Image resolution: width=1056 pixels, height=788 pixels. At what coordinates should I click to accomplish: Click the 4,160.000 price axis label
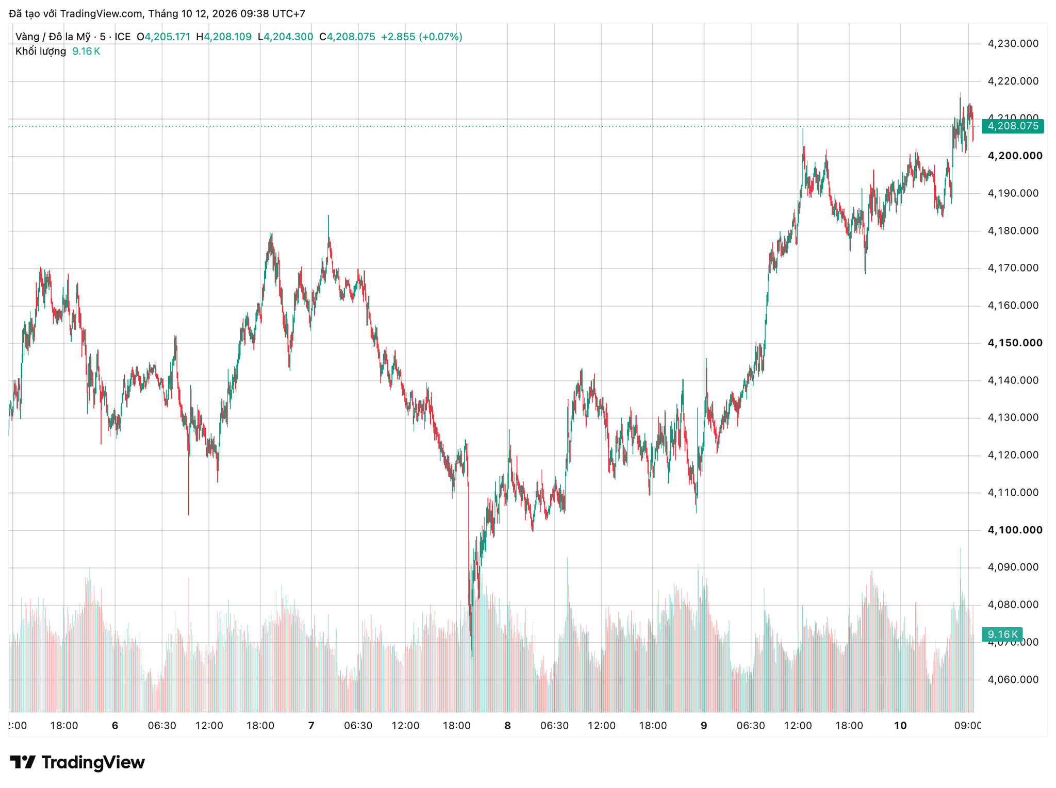point(1013,305)
